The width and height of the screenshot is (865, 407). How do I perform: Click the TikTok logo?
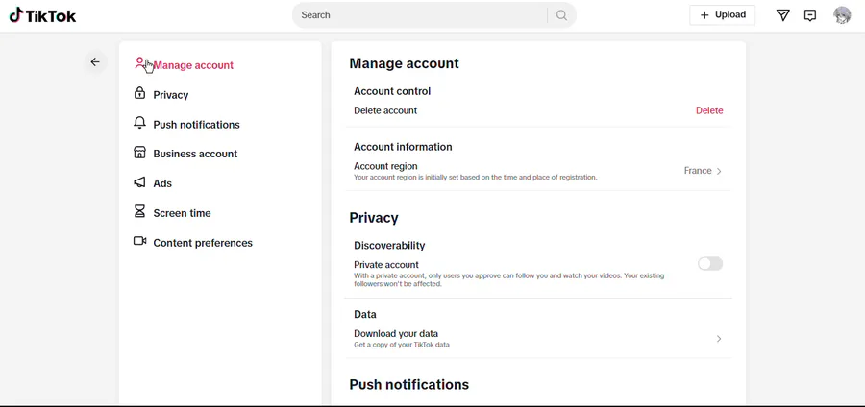click(x=42, y=15)
